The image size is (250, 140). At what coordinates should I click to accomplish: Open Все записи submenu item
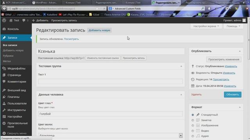tap(10, 45)
